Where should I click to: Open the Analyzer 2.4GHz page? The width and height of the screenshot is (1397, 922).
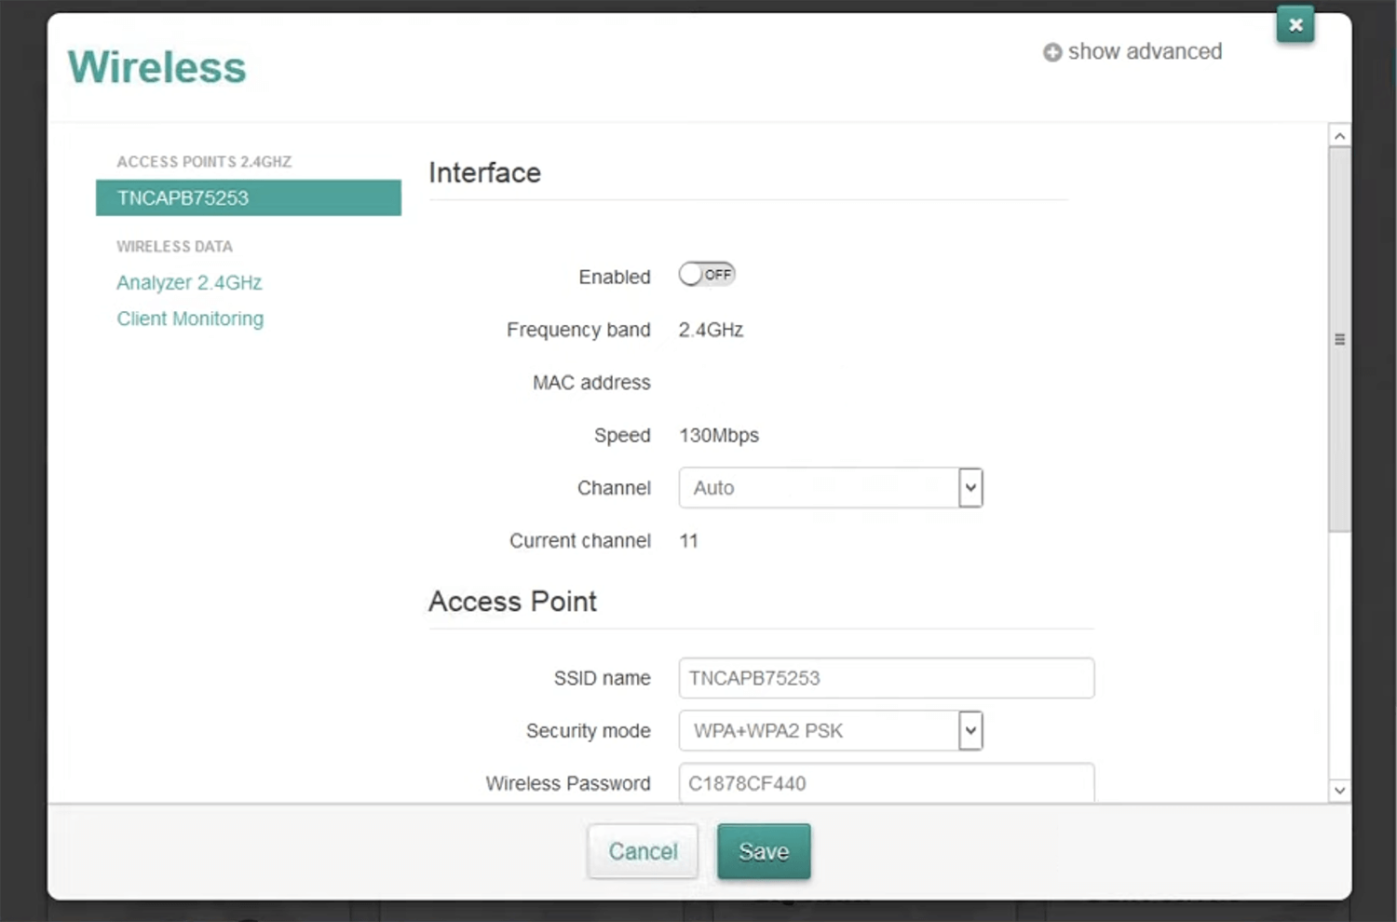point(189,282)
